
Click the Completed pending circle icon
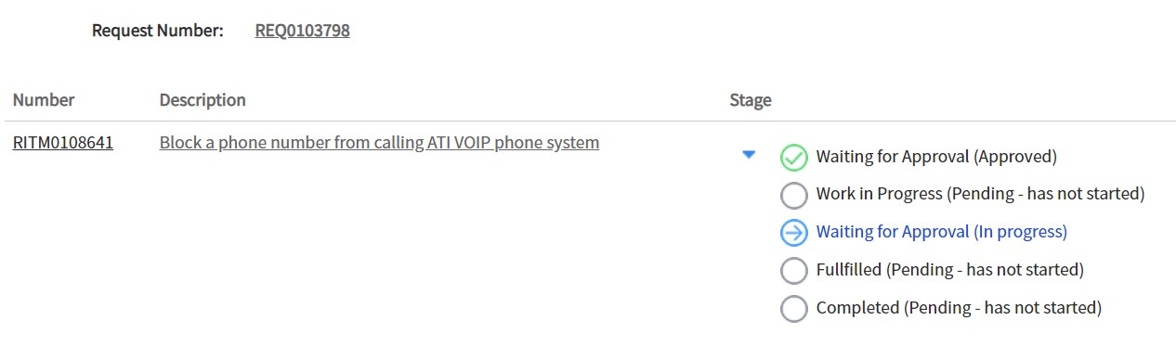pos(793,309)
